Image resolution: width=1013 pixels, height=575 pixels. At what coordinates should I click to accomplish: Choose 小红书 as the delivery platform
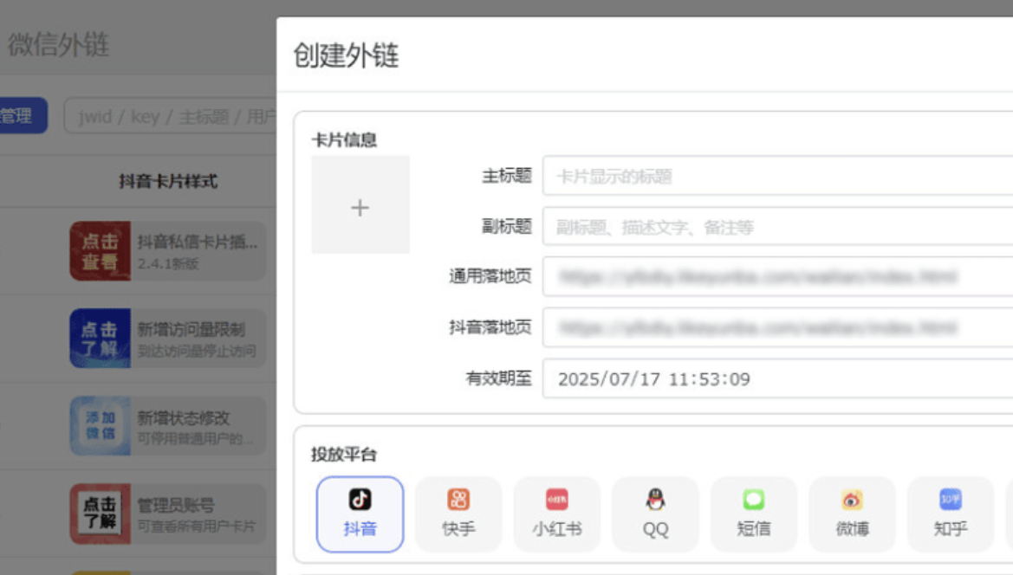557,514
